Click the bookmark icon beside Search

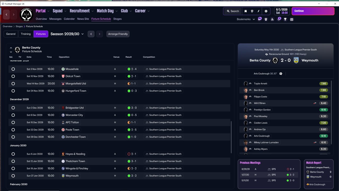(246, 11)
